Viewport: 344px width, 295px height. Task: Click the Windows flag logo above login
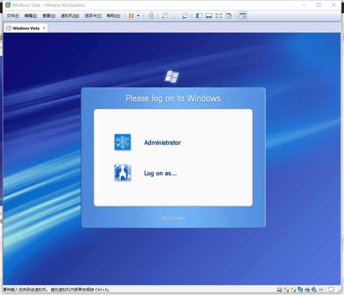172,77
